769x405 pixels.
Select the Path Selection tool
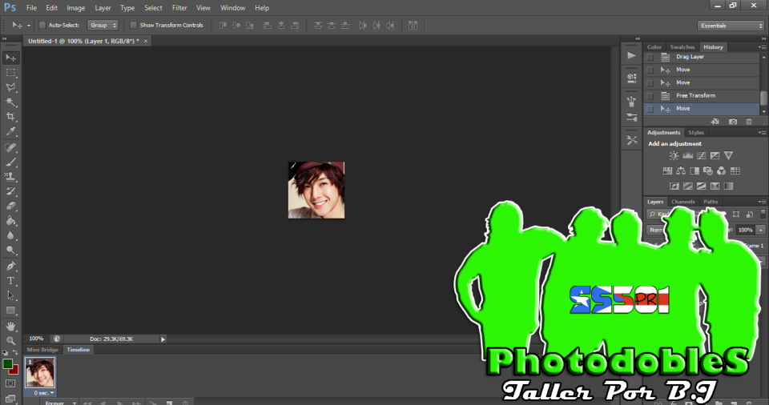pos(10,295)
